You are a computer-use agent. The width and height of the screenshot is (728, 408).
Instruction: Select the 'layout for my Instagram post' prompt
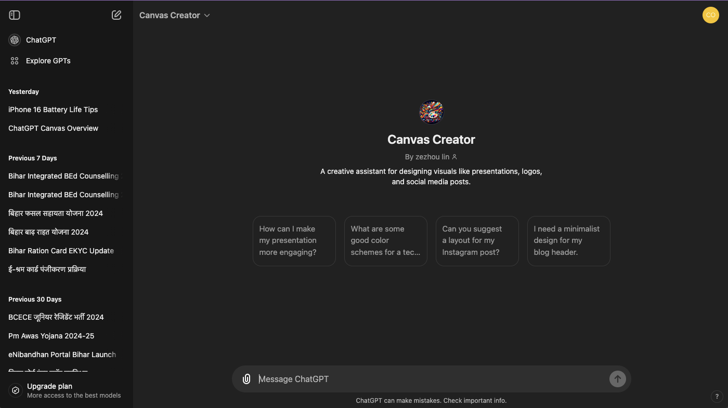(x=477, y=241)
